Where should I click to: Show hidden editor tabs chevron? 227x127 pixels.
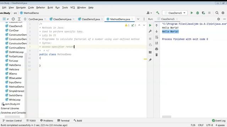(x=138, y=19)
